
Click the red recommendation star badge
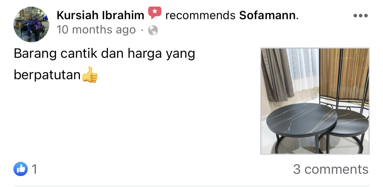155,13
